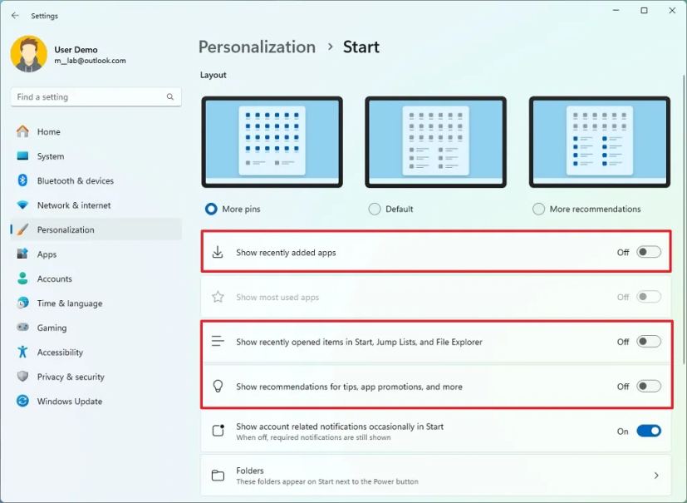Screen dimensions: 687x503
Task: Choose the More recommendations layout option
Action: point(538,209)
